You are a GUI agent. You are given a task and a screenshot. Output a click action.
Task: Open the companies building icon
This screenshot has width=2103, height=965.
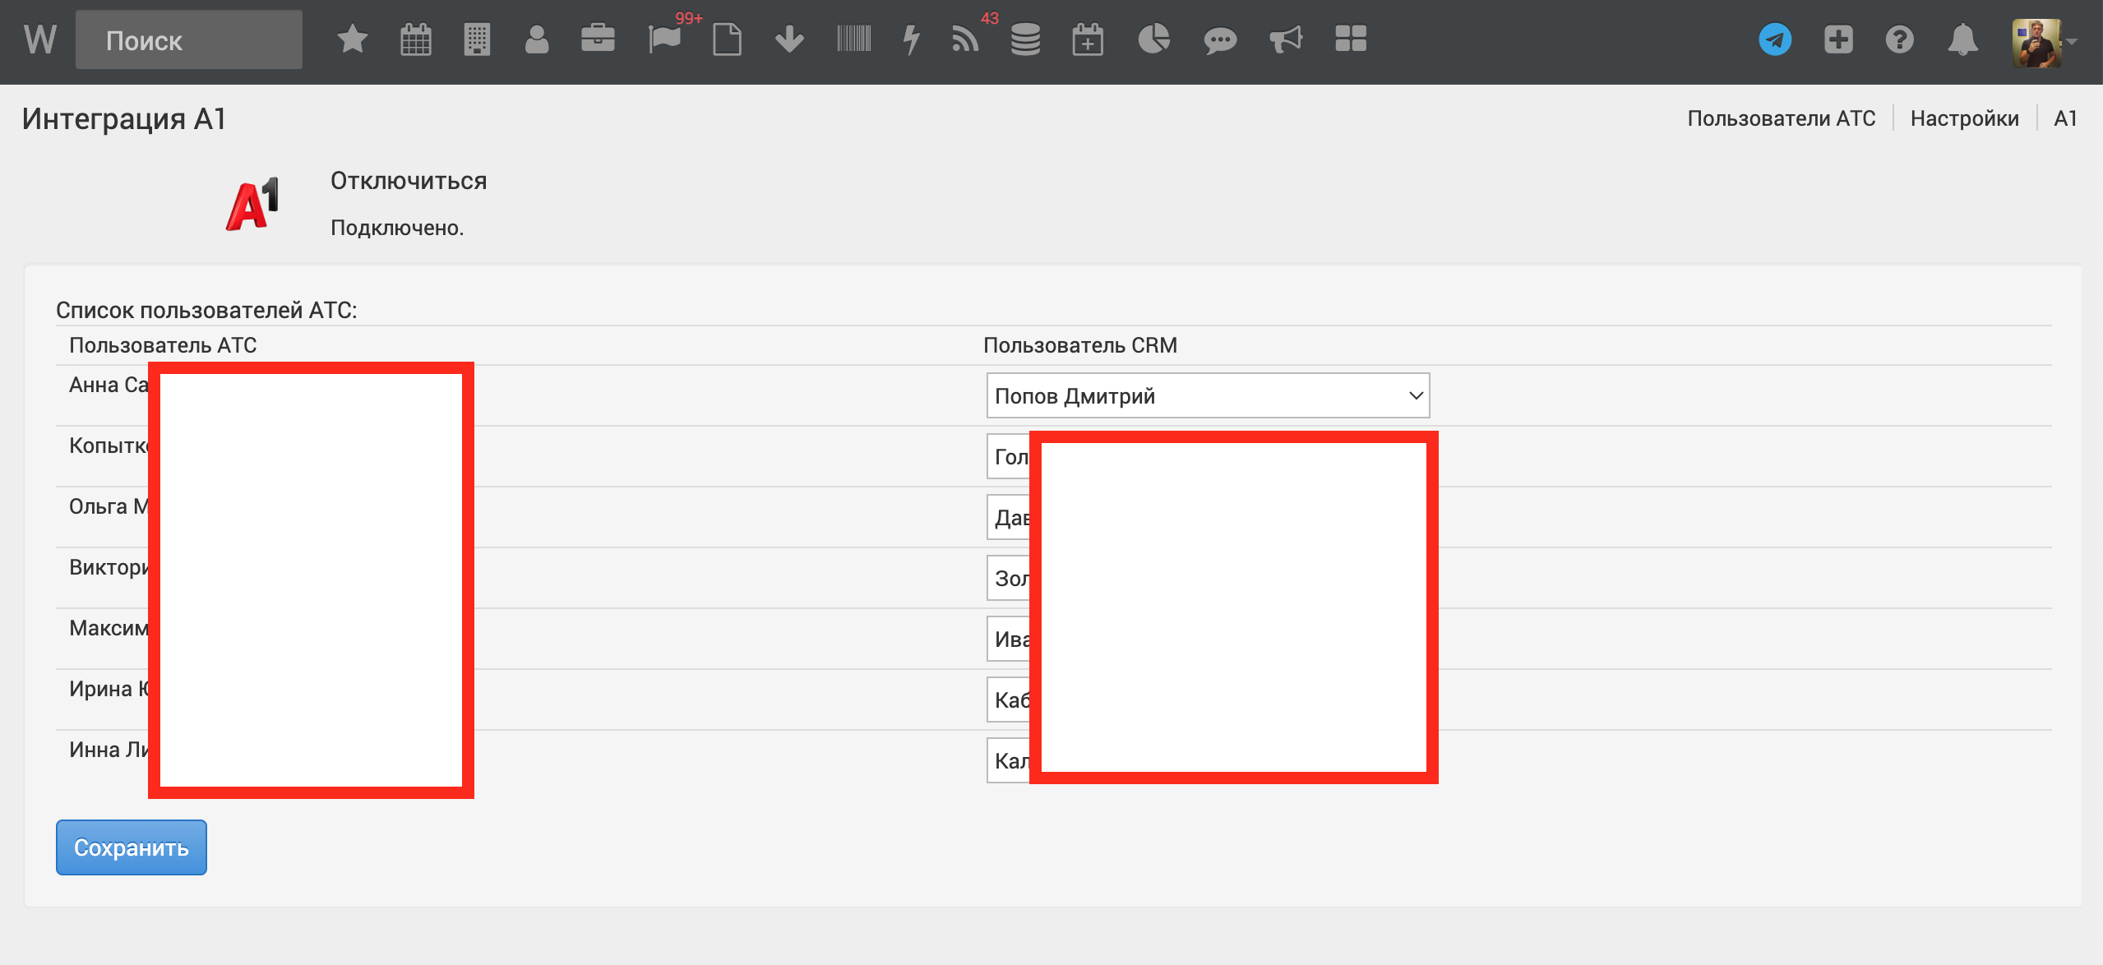[x=477, y=39]
